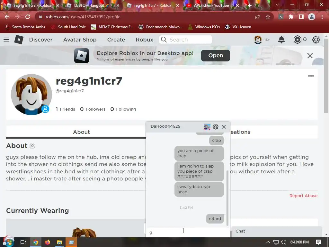Open VX Heaven bookmark
Image resolution: width=329 pixels, height=247 pixels.
(238, 27)
